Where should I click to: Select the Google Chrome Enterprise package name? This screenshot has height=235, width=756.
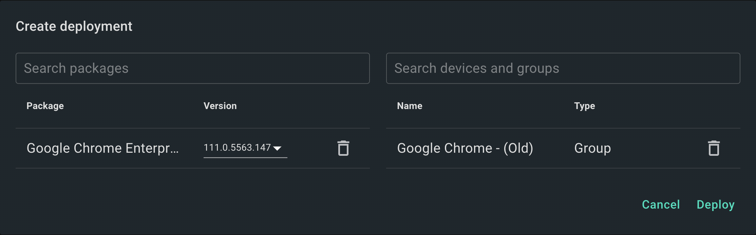tap(102, 148)
